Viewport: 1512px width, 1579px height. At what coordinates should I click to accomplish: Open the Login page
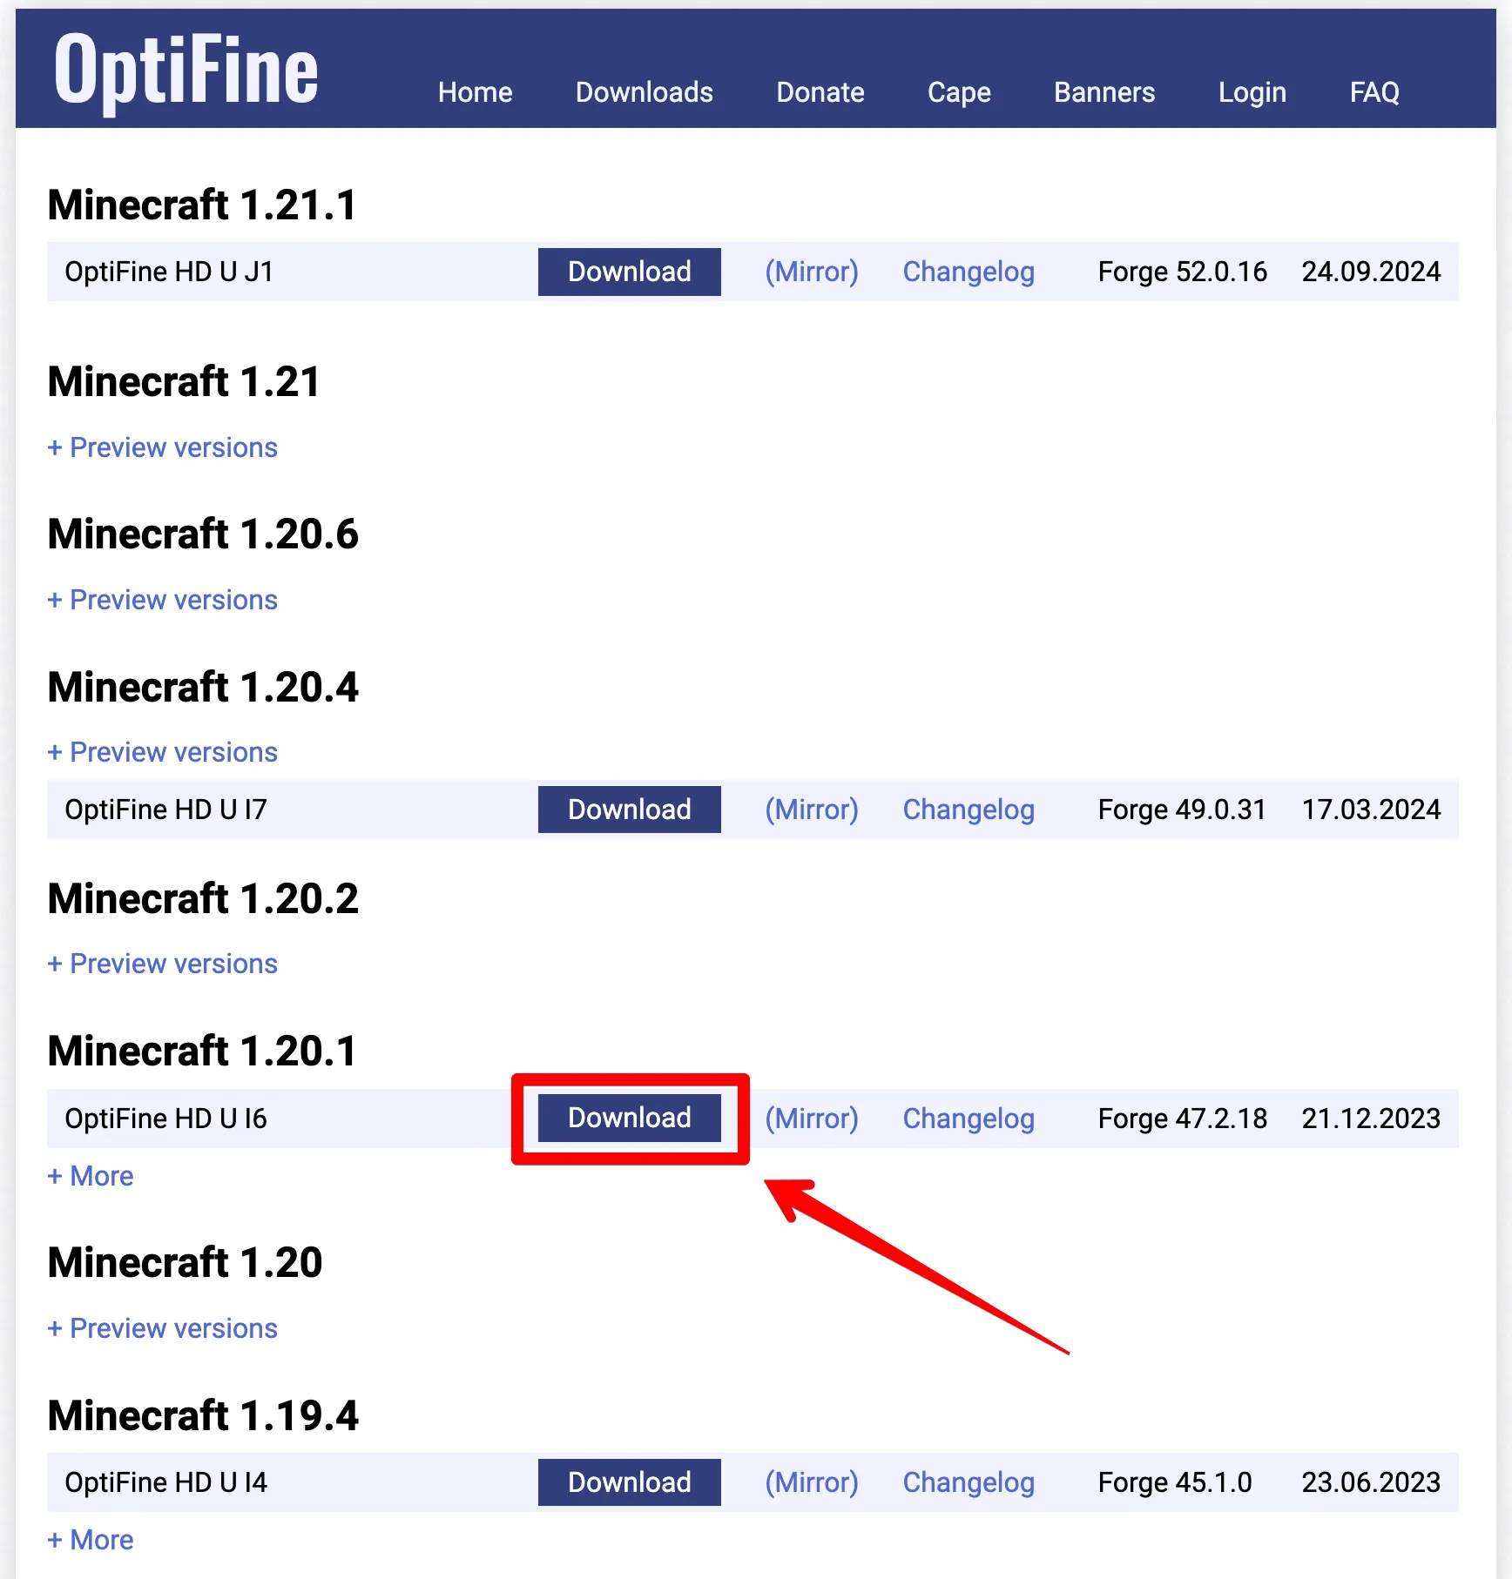(1252, 92)
